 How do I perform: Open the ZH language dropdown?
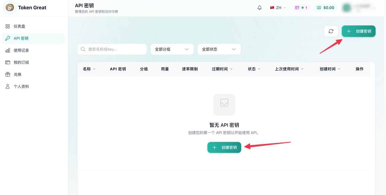point(278,8)
